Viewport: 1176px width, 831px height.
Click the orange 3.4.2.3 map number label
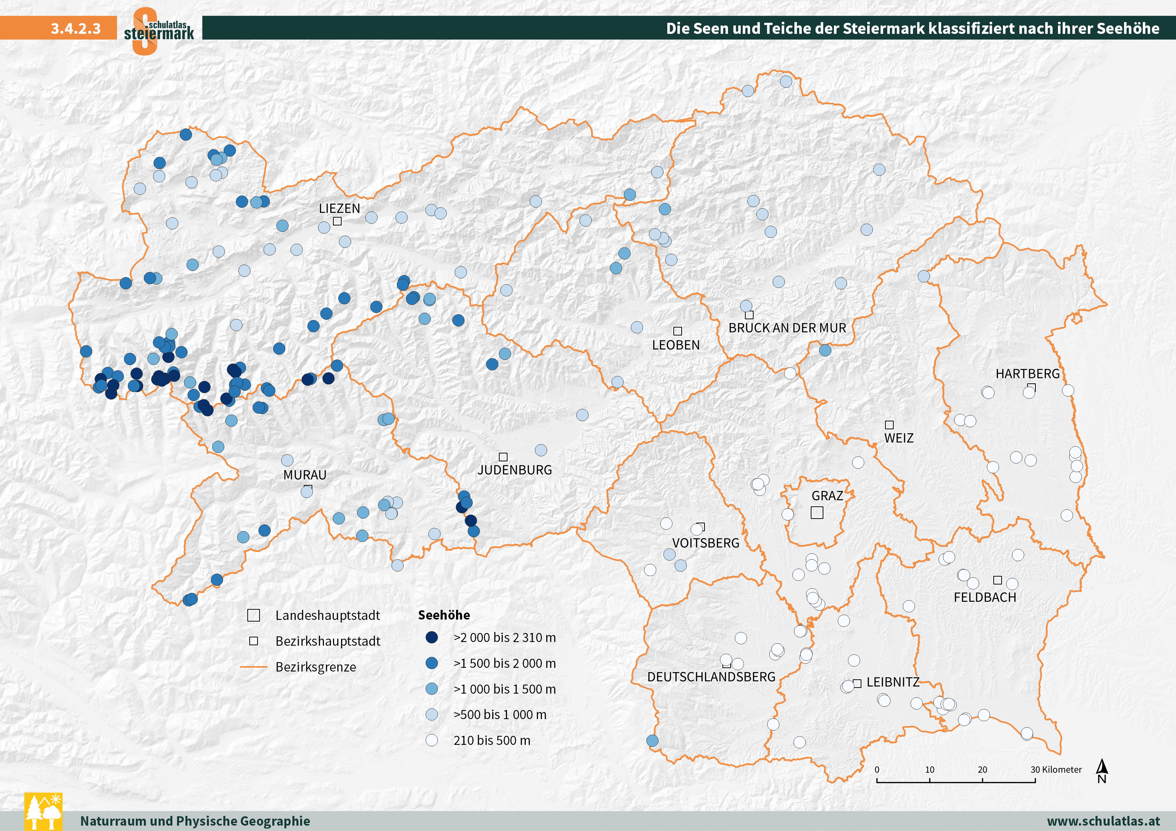pos(76,28)
